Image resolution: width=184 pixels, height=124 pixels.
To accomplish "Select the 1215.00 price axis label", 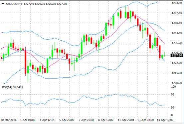I will pyautogui.click(x=177, y=73).
